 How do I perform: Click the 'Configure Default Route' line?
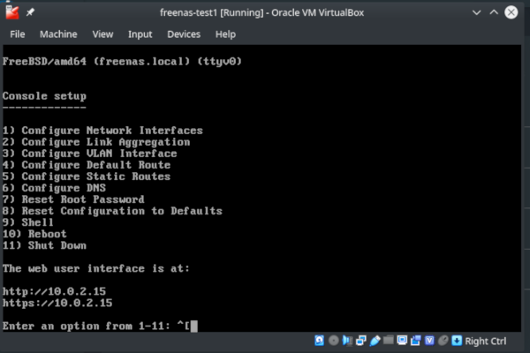[x=87, y=165]
